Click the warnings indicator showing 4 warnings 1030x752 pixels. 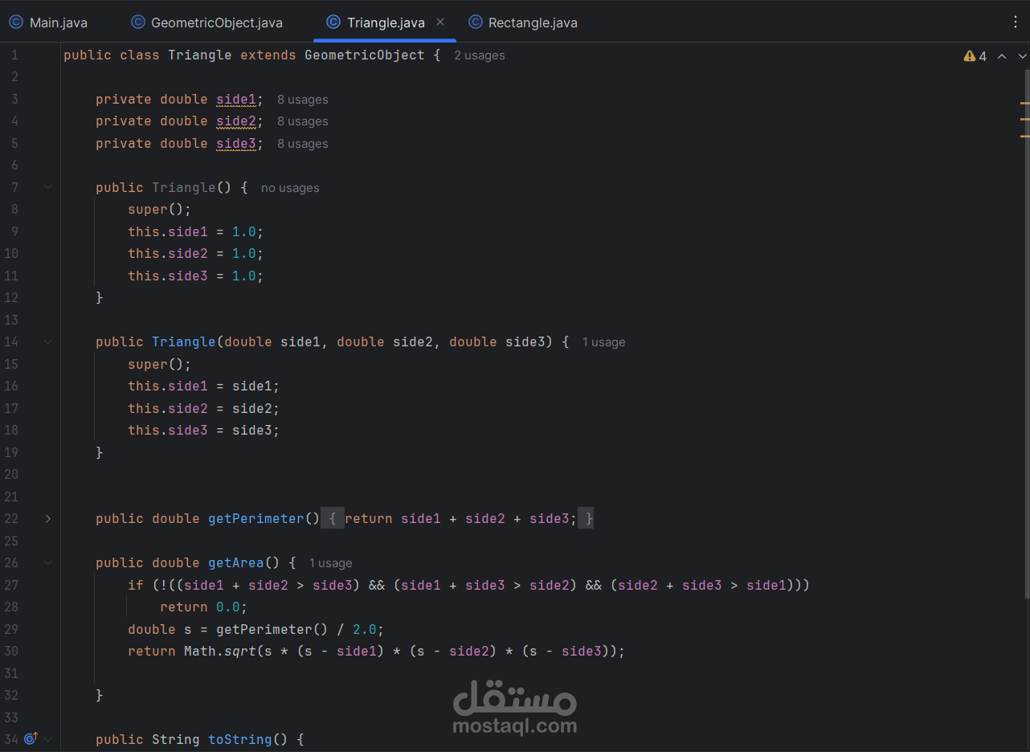[975, 55]
